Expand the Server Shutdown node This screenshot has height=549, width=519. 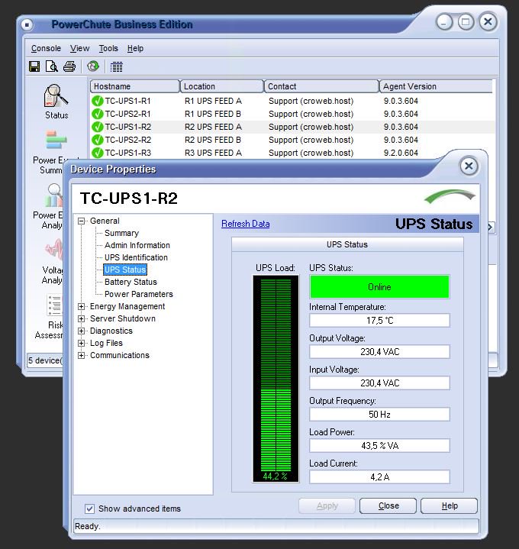pyautogui.click(x=81, y=319)
